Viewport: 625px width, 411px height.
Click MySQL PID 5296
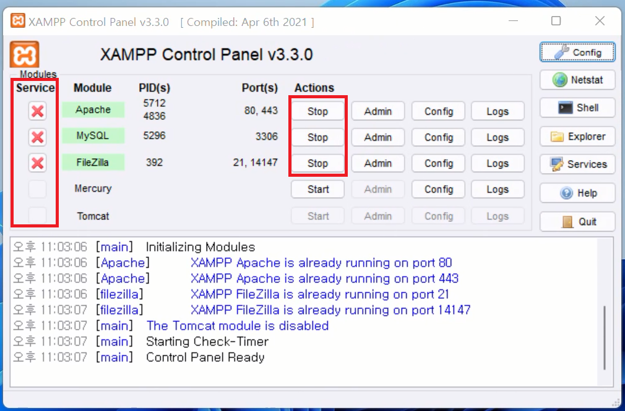click(154, 136)
